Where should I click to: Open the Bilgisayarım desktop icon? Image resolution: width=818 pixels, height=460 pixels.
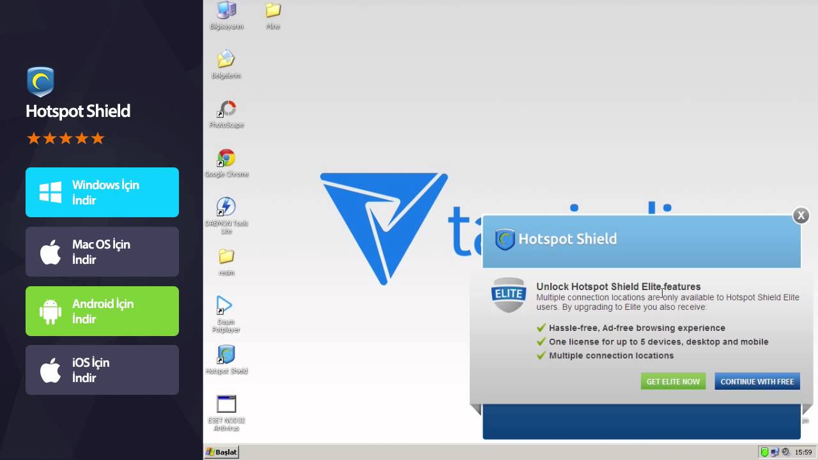226,15
